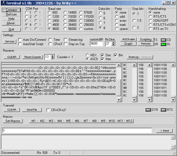Open the Scripting window

(146, 39)
